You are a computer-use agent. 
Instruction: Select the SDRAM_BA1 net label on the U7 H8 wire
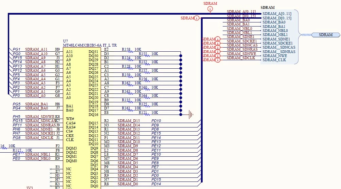36,104
